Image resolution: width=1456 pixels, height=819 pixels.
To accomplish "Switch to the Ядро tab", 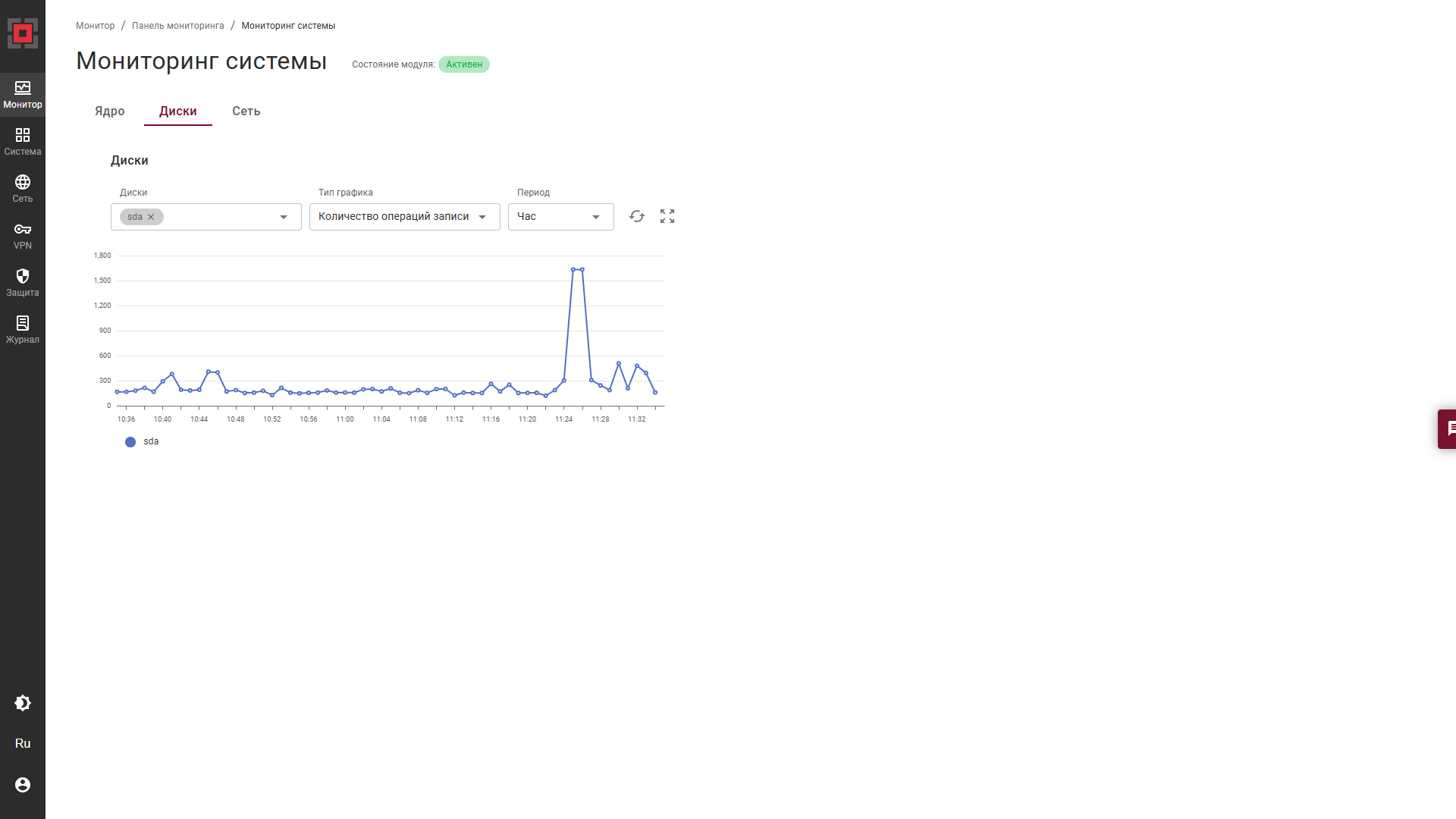I will point(110,111).
